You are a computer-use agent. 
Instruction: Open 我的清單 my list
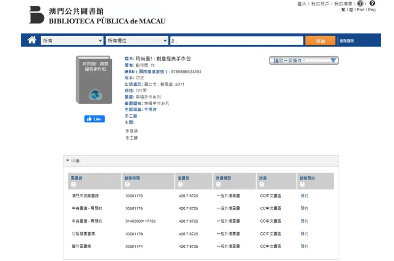343,4
